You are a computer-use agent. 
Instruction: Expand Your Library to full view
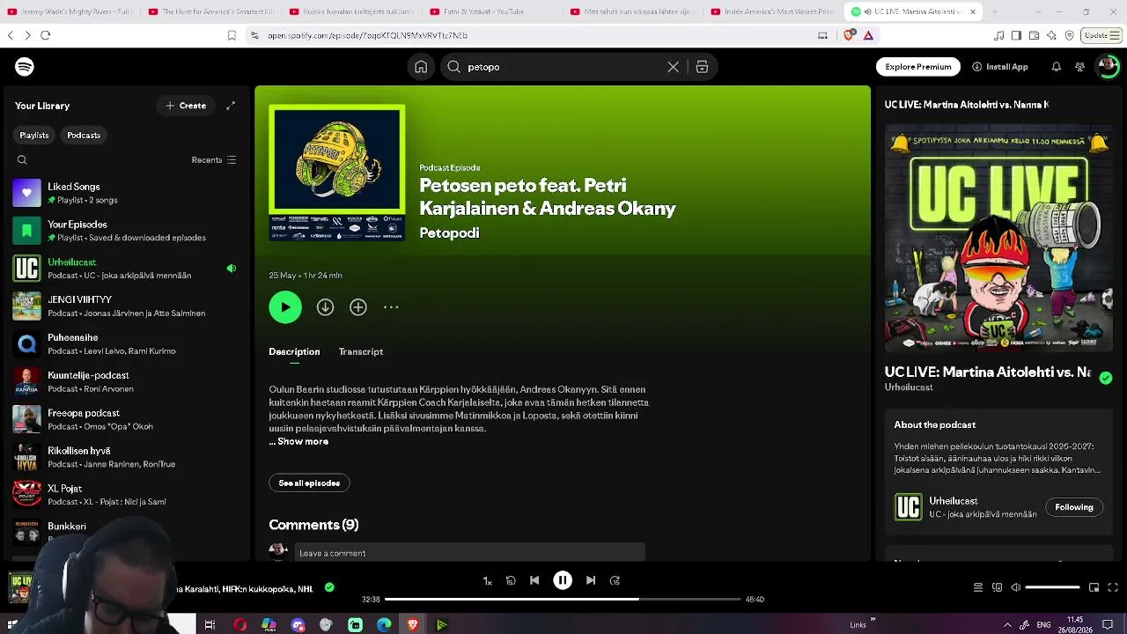click(x=231, y=106)
